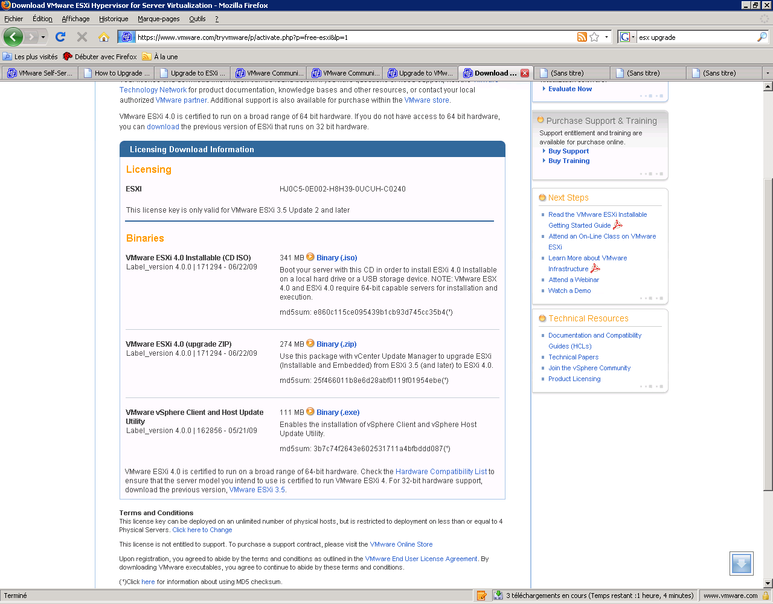Click Buy Training link
Screen dimensions: 773x604
point(569,161)
